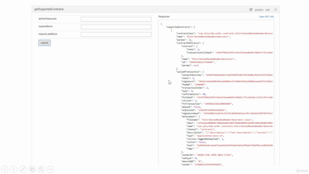Image resolution: width=309 pixels, height=174 pixels.
Task: Follow the Open GET URL link
Action: click(267, 17)
